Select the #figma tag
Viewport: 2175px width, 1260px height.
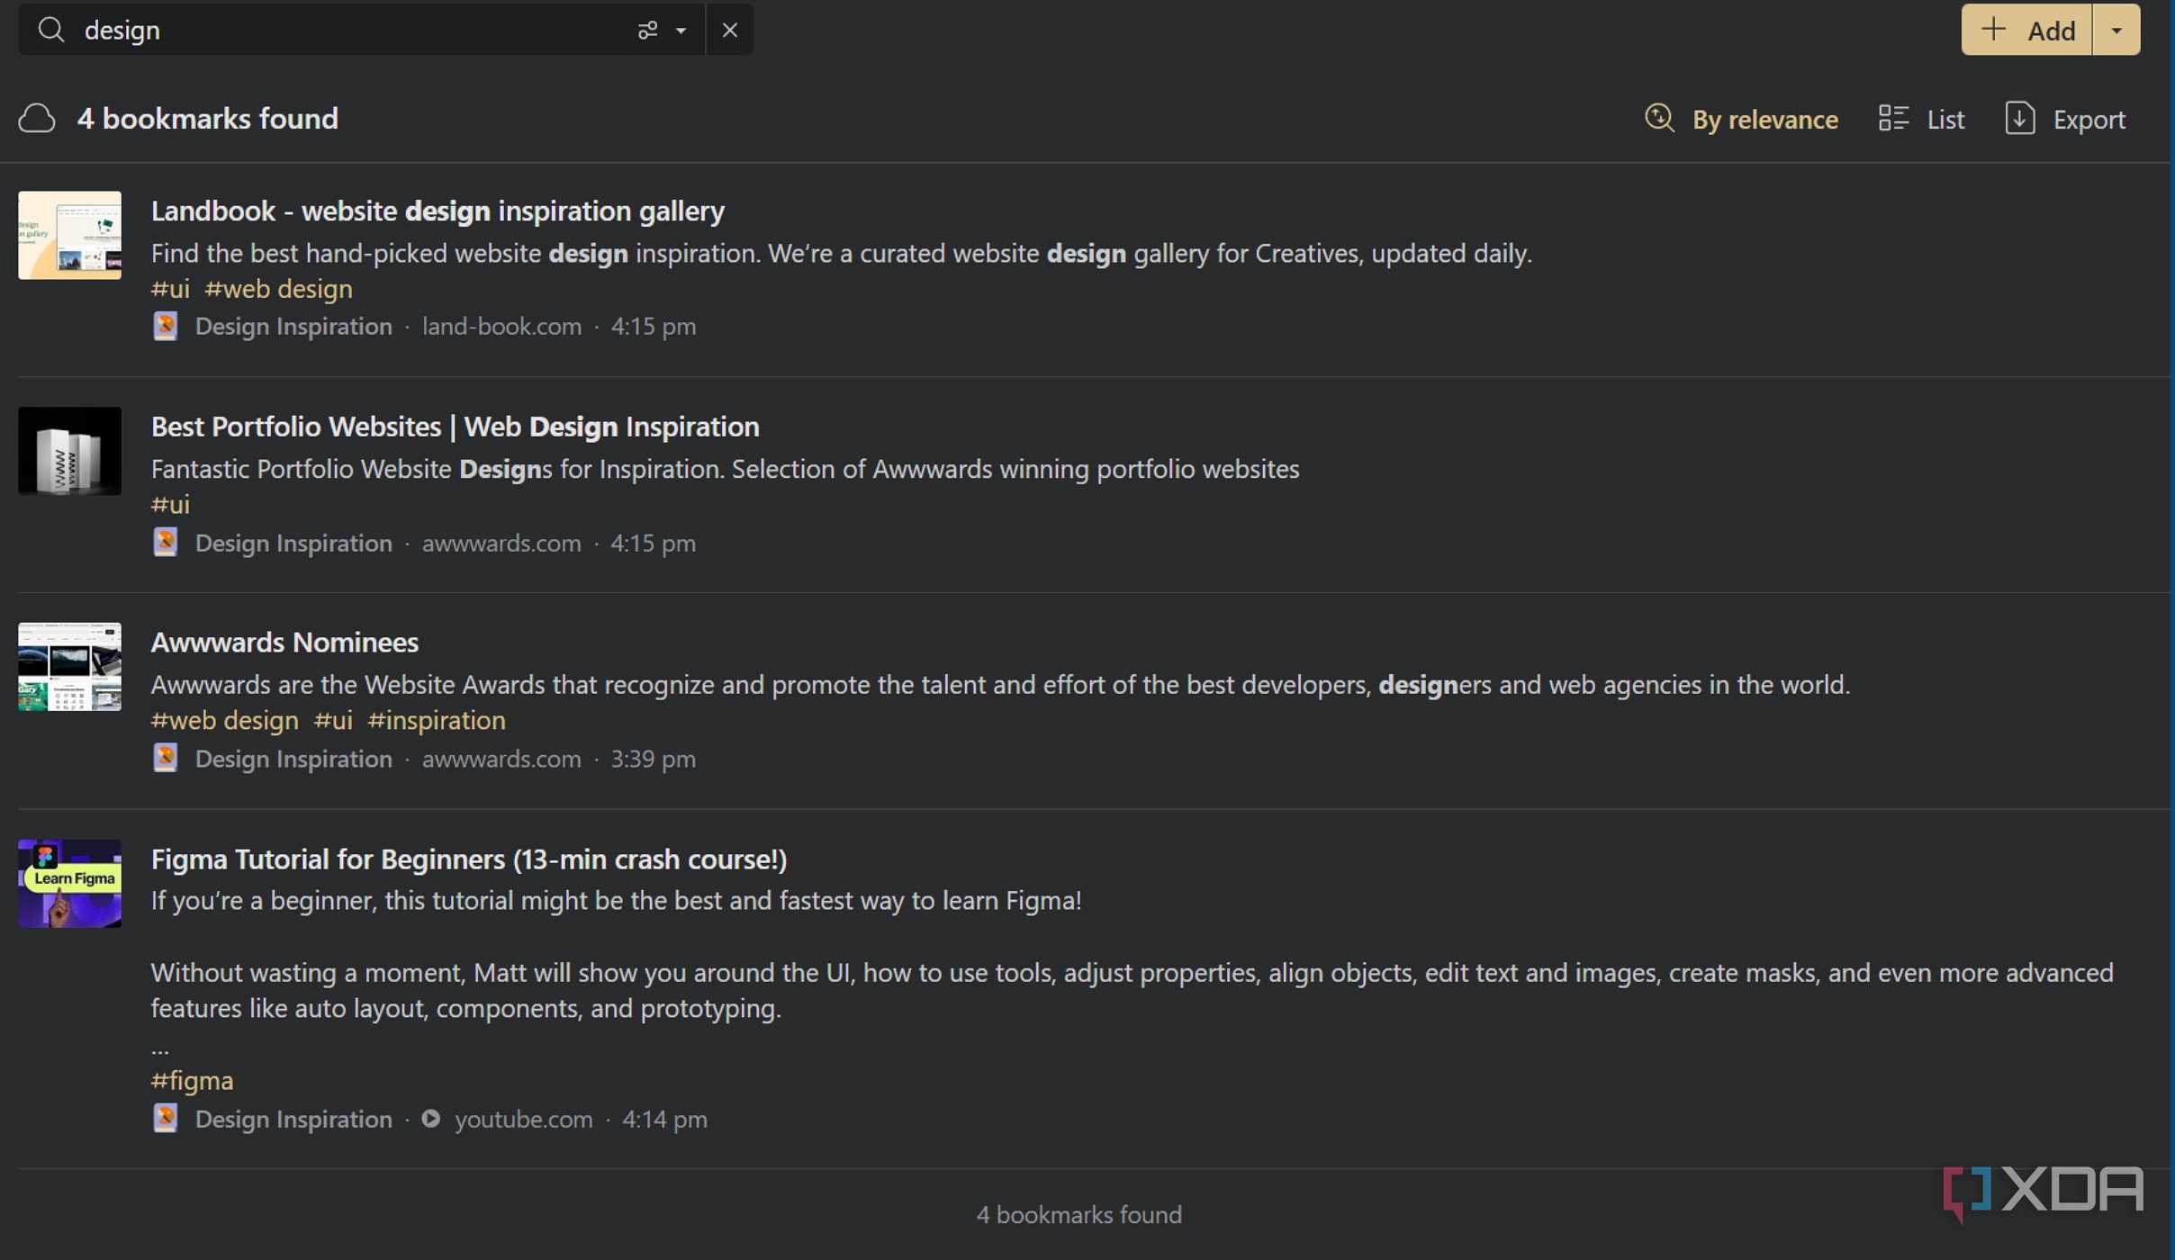tap(192, 1081)
